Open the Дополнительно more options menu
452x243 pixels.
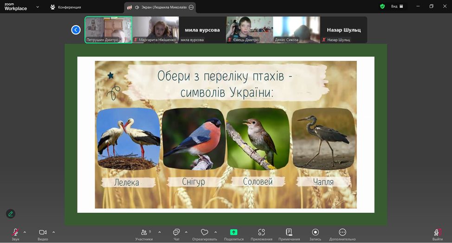[x=342, y=232]
